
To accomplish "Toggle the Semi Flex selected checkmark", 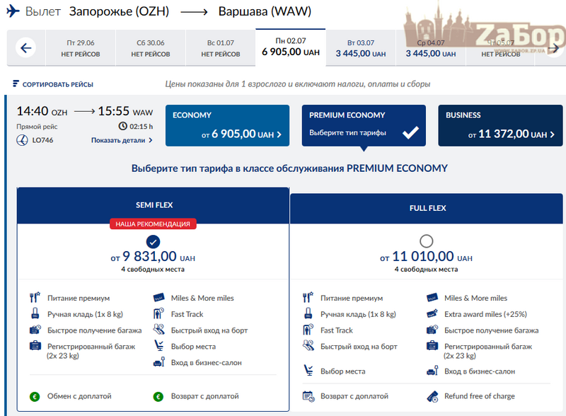I will pyautogui.click(x=153, y=242).
